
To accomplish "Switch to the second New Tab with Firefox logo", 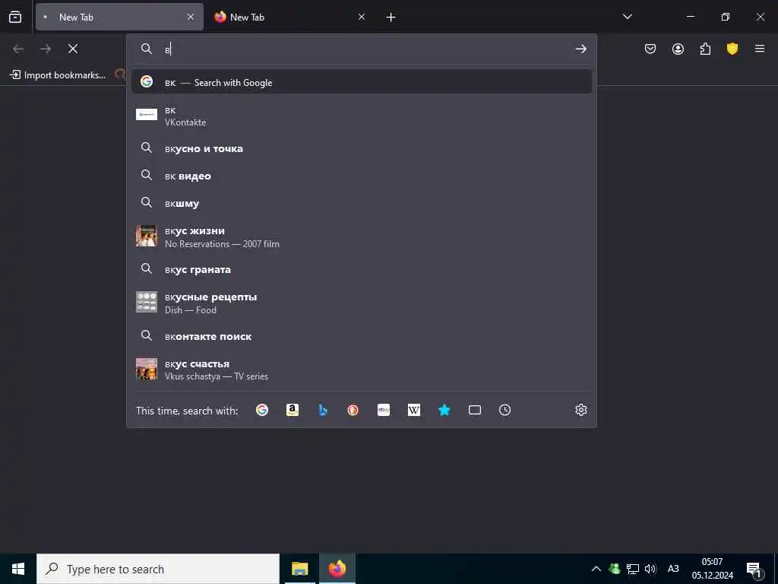I will [x=290, y=17].
